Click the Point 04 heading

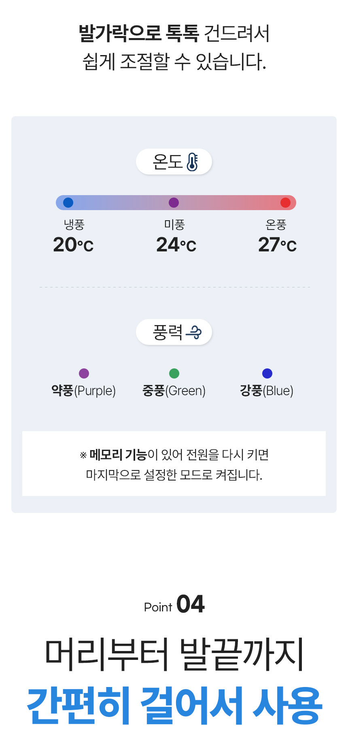pyautogui.click(x=174, y=604)
